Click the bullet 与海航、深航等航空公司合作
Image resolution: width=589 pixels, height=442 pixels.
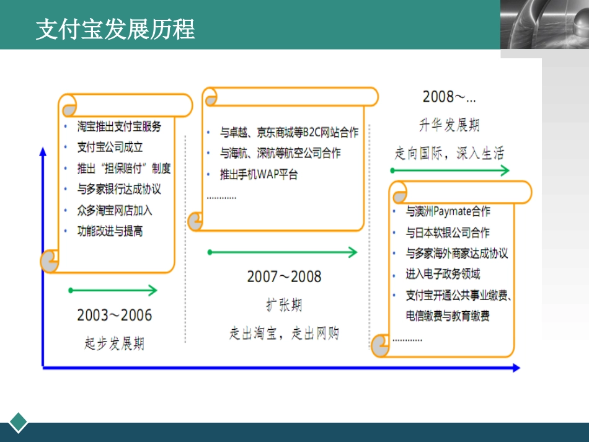coord(280,153)
